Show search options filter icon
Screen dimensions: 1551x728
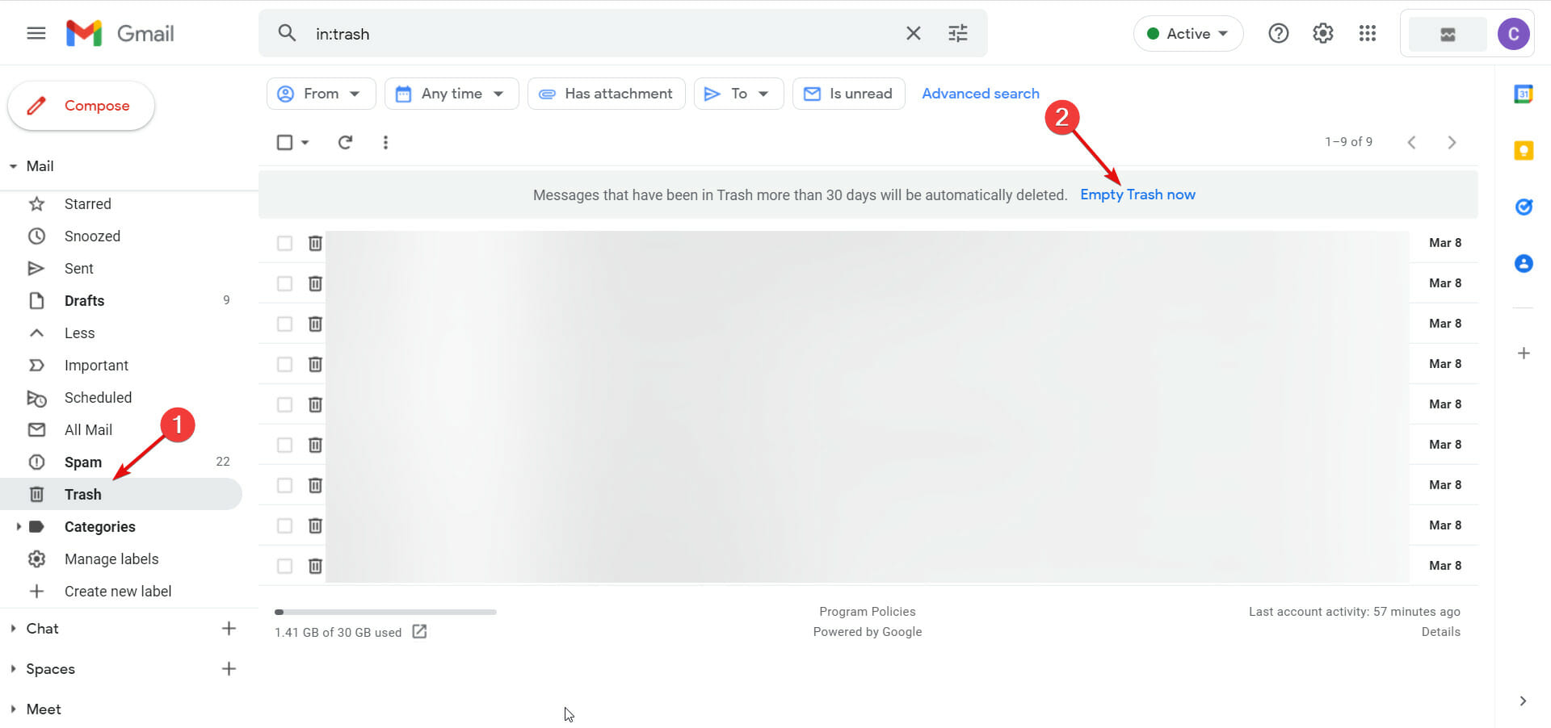957,33
